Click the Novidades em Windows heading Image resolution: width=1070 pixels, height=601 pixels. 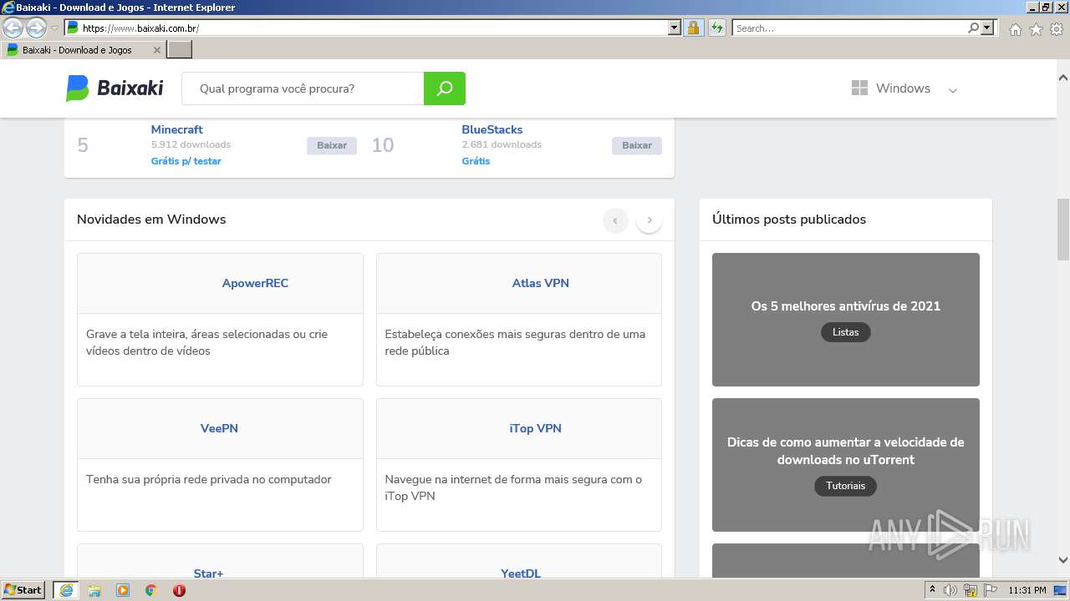tap(151, 220)
